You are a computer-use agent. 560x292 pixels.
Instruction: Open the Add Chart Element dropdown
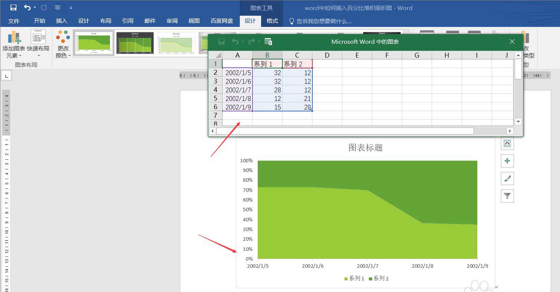pos(14,45)
